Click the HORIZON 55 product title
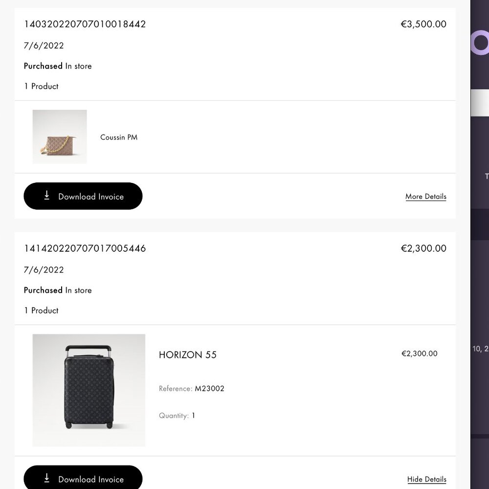489x489 pixels. 188,355
